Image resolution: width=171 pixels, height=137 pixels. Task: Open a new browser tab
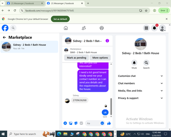88,3
